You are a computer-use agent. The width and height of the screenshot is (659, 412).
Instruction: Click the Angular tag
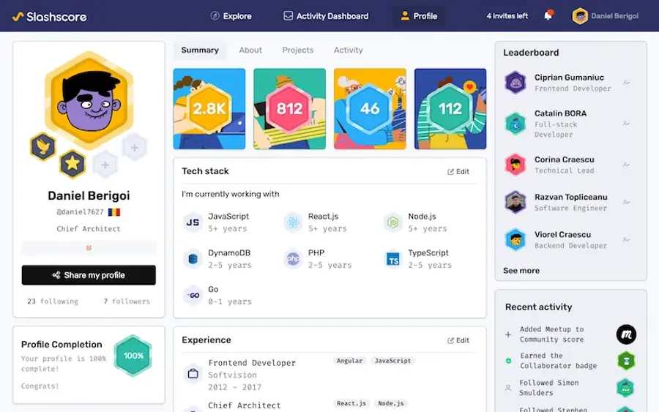pos(349,361)
